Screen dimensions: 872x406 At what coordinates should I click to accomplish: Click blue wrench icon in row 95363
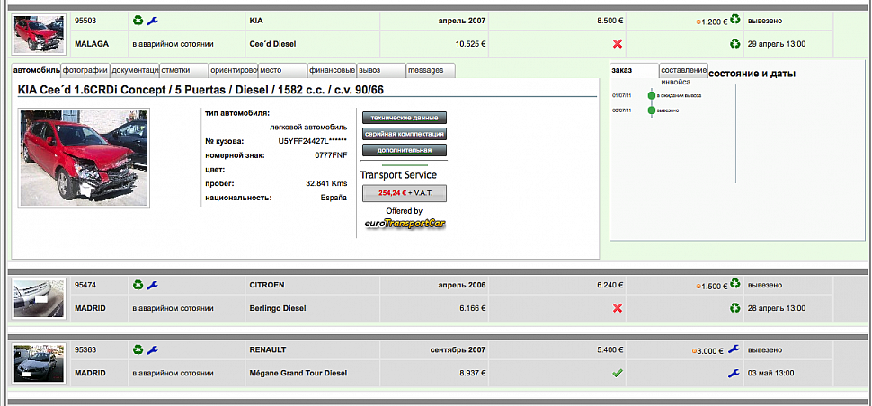[153, 350]
